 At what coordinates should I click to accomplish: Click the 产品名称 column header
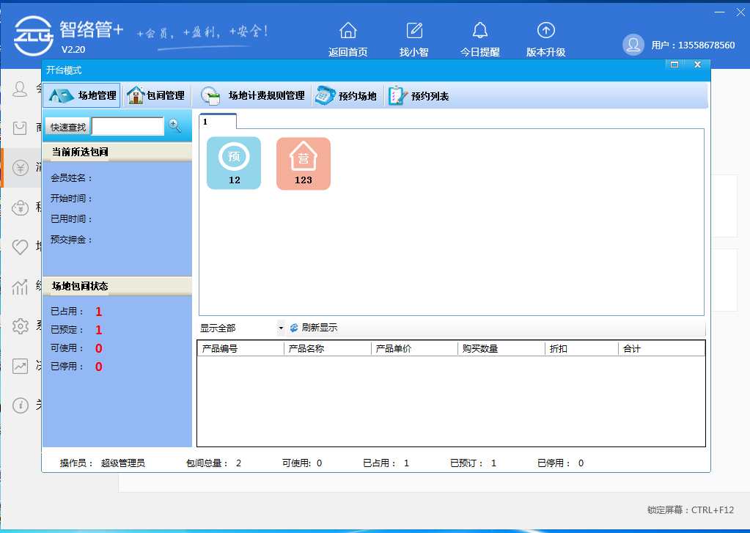327,348
